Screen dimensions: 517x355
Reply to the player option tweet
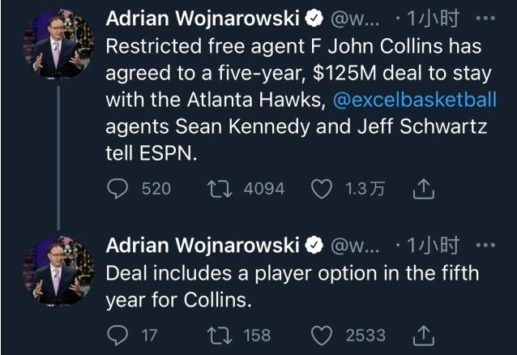tap(117, 335)
